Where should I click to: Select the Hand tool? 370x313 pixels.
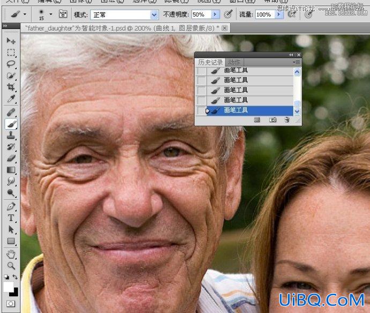coord(11,254)
